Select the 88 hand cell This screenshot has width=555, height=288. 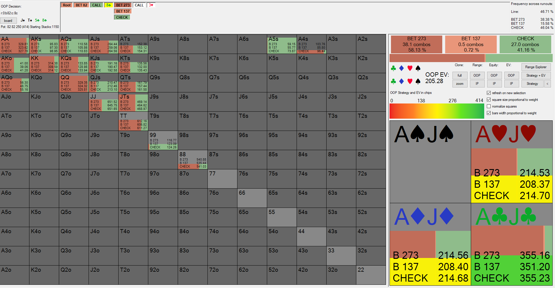[193, 160]
